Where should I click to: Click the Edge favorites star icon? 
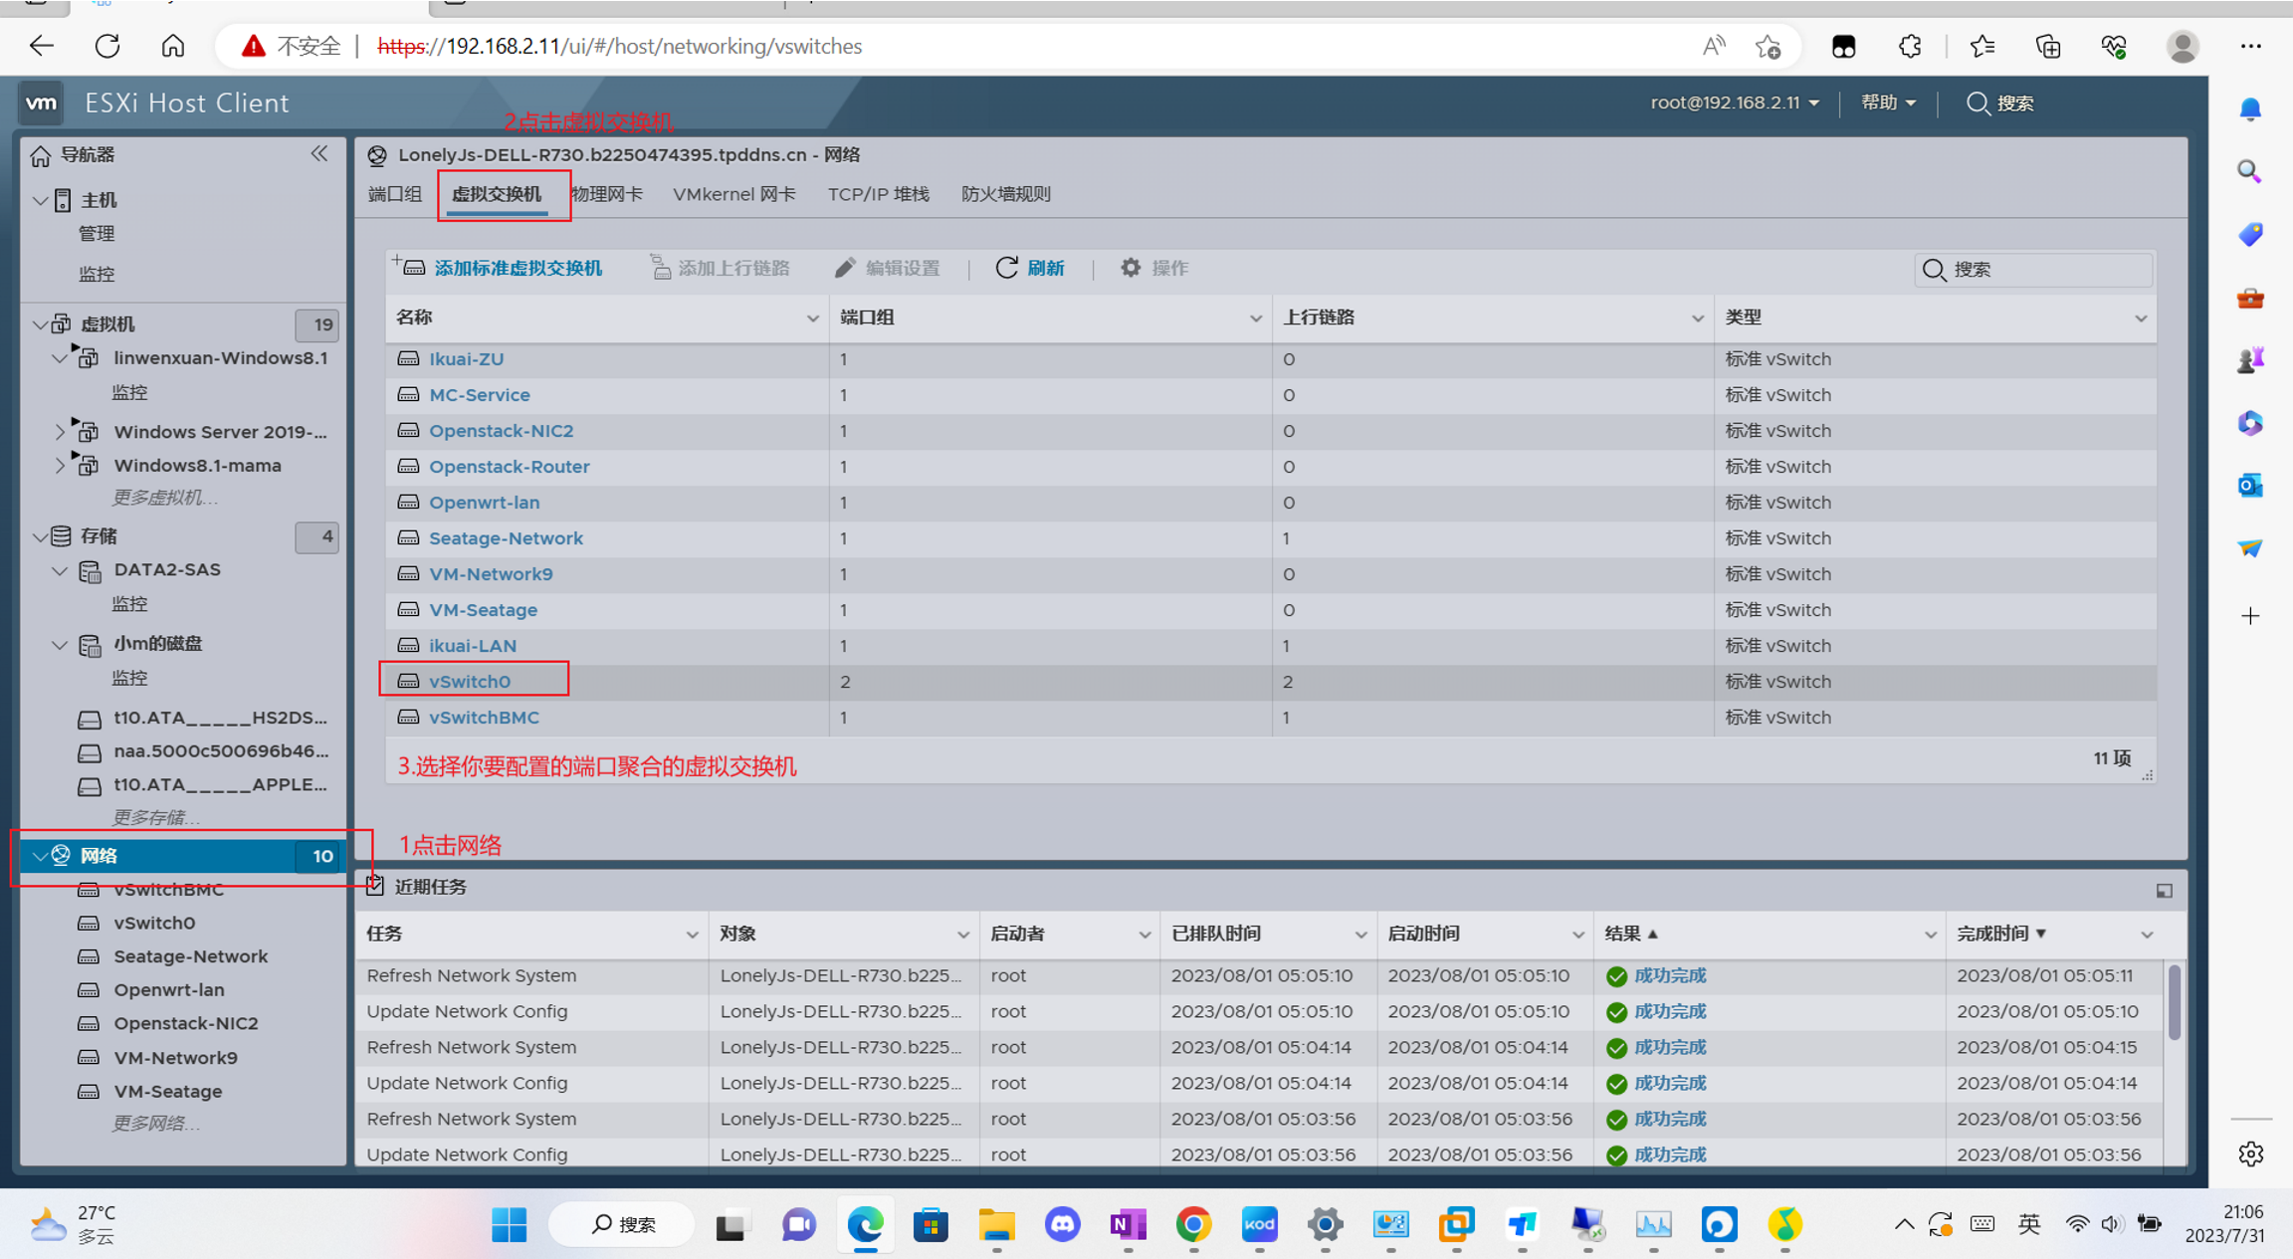1981,46
